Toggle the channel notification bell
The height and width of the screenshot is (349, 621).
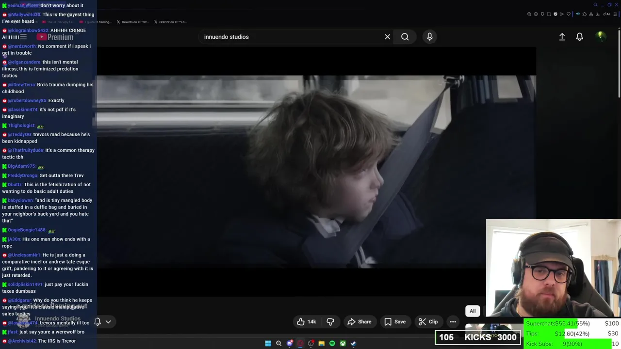click(x=98, y=321)
